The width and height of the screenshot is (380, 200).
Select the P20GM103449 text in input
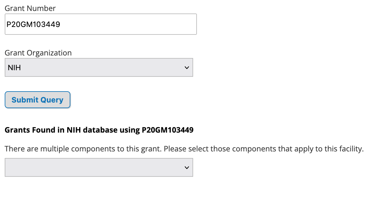click(x=33, y=24)
